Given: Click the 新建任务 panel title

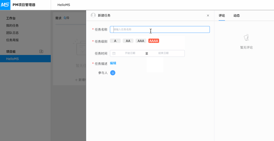Looking at the screenshot, I should (104, 16).
